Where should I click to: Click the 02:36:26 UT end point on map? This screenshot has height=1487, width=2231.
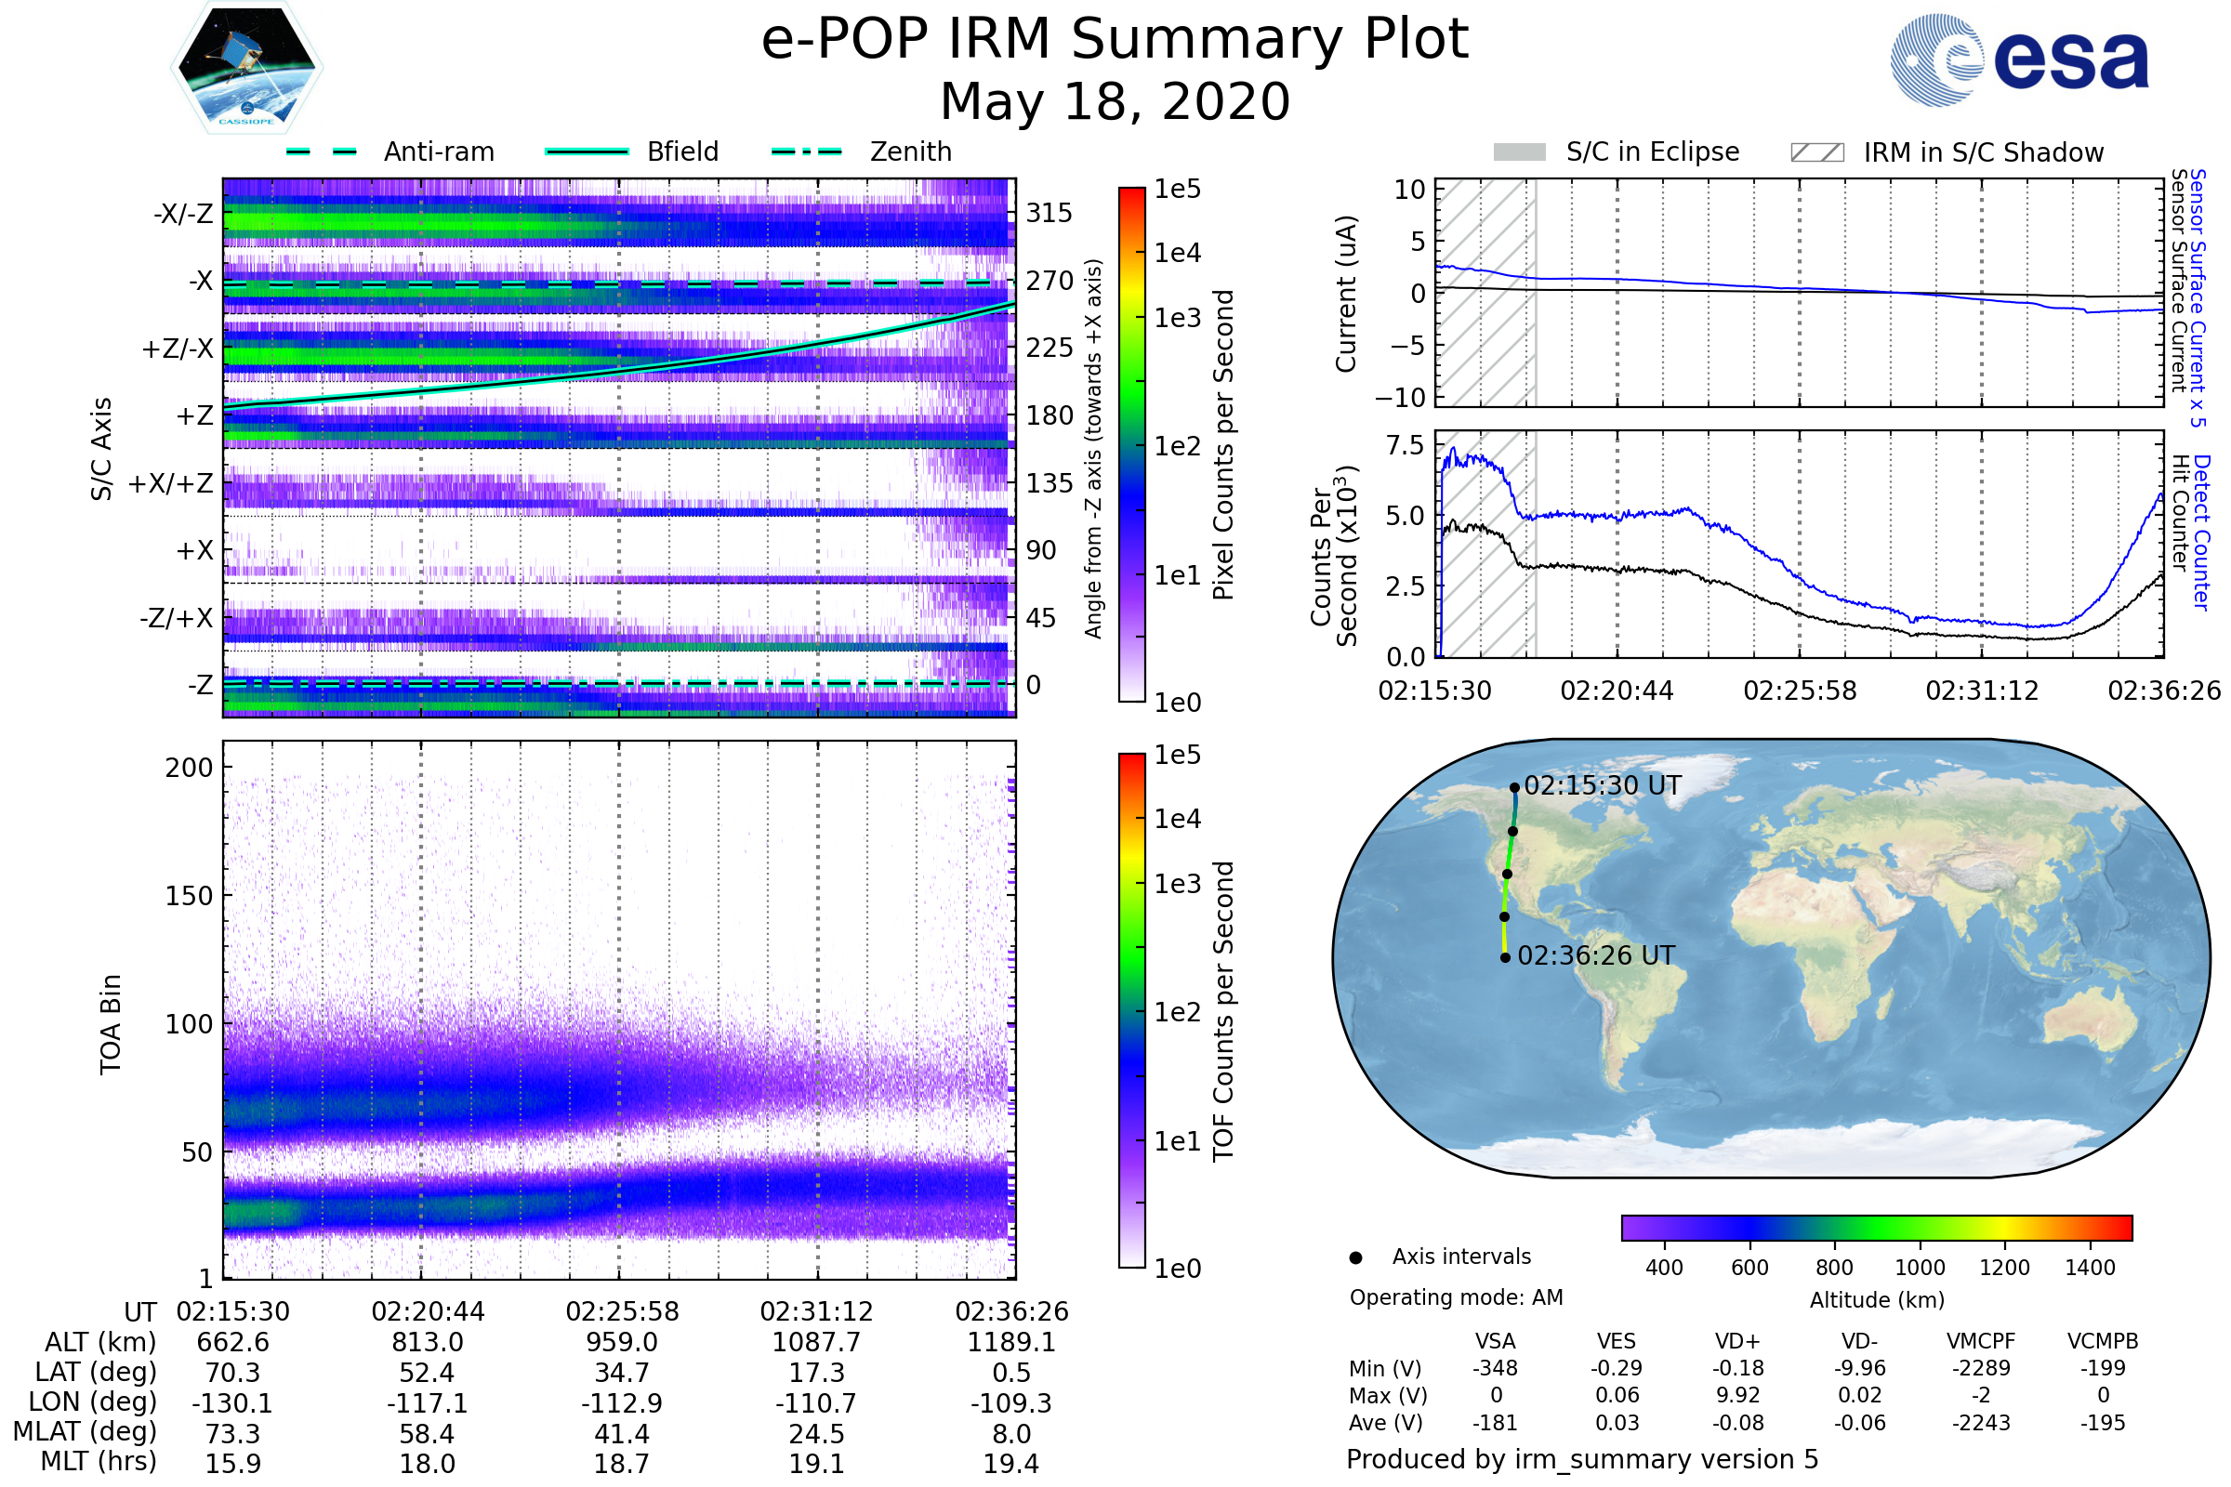pos(1505,958)
